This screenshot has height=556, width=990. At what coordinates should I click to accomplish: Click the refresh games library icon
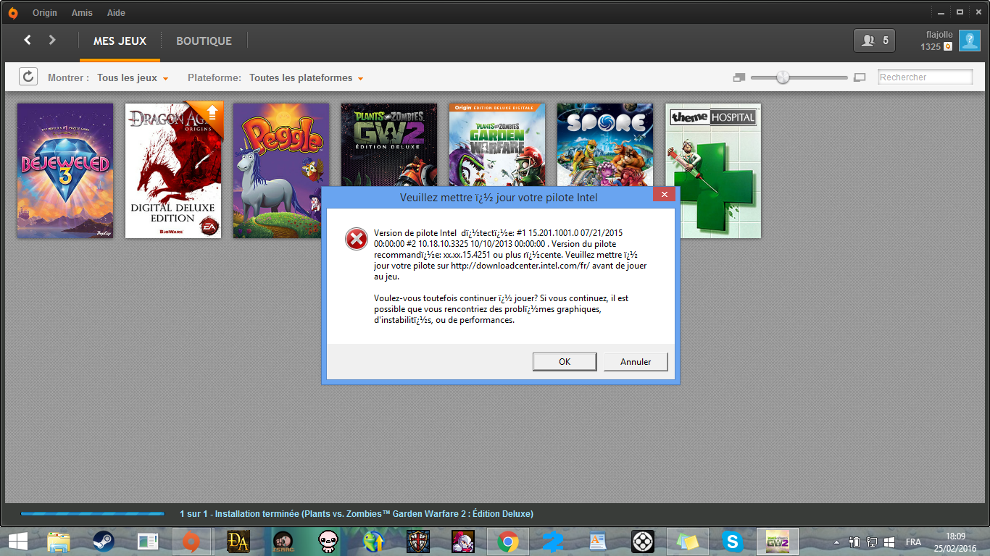click(x=28, y=77)
